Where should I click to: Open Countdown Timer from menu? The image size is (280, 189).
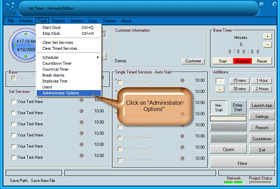(x=69, y=64)
